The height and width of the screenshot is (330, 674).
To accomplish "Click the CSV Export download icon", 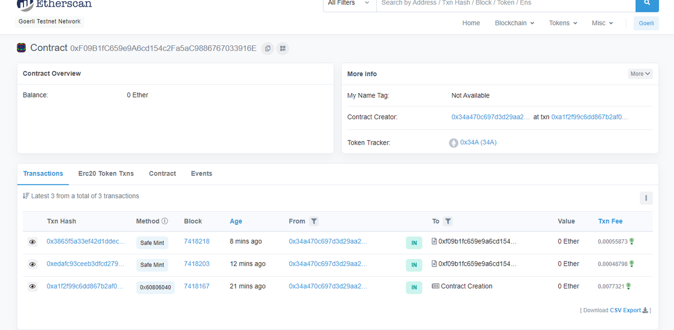I will (x=645, y=310).
